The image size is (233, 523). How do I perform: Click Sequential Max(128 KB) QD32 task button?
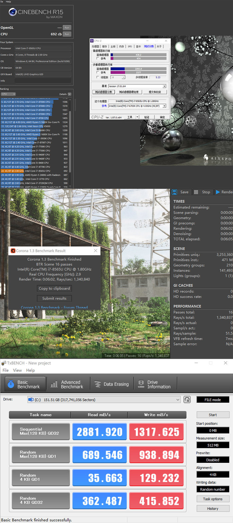pyautogui.click(x=41, y=432)
